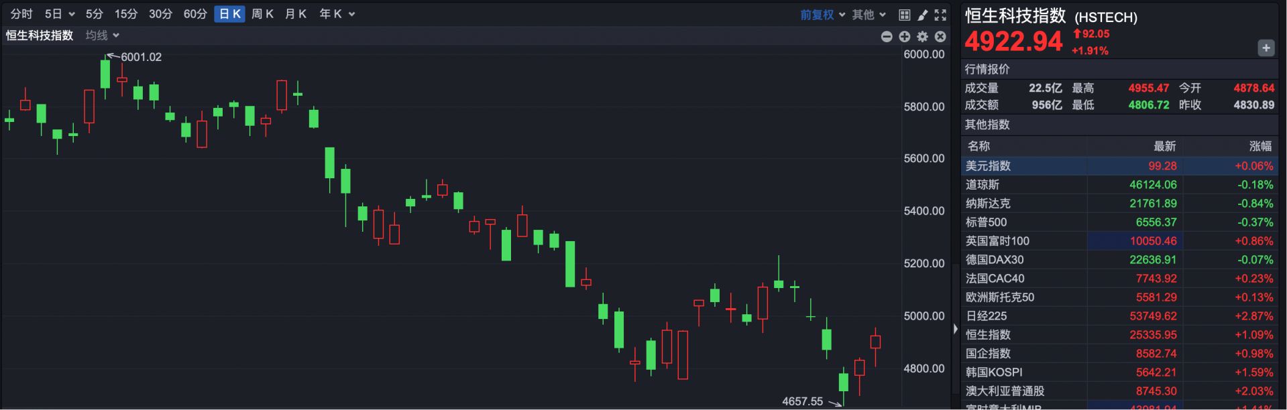Zoom in chart with plus icon
The height and width of the screenshot is (410, 1287).
tap(905, 37)
